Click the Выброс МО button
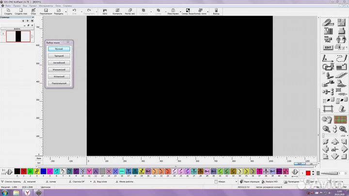 click(270, 182)
